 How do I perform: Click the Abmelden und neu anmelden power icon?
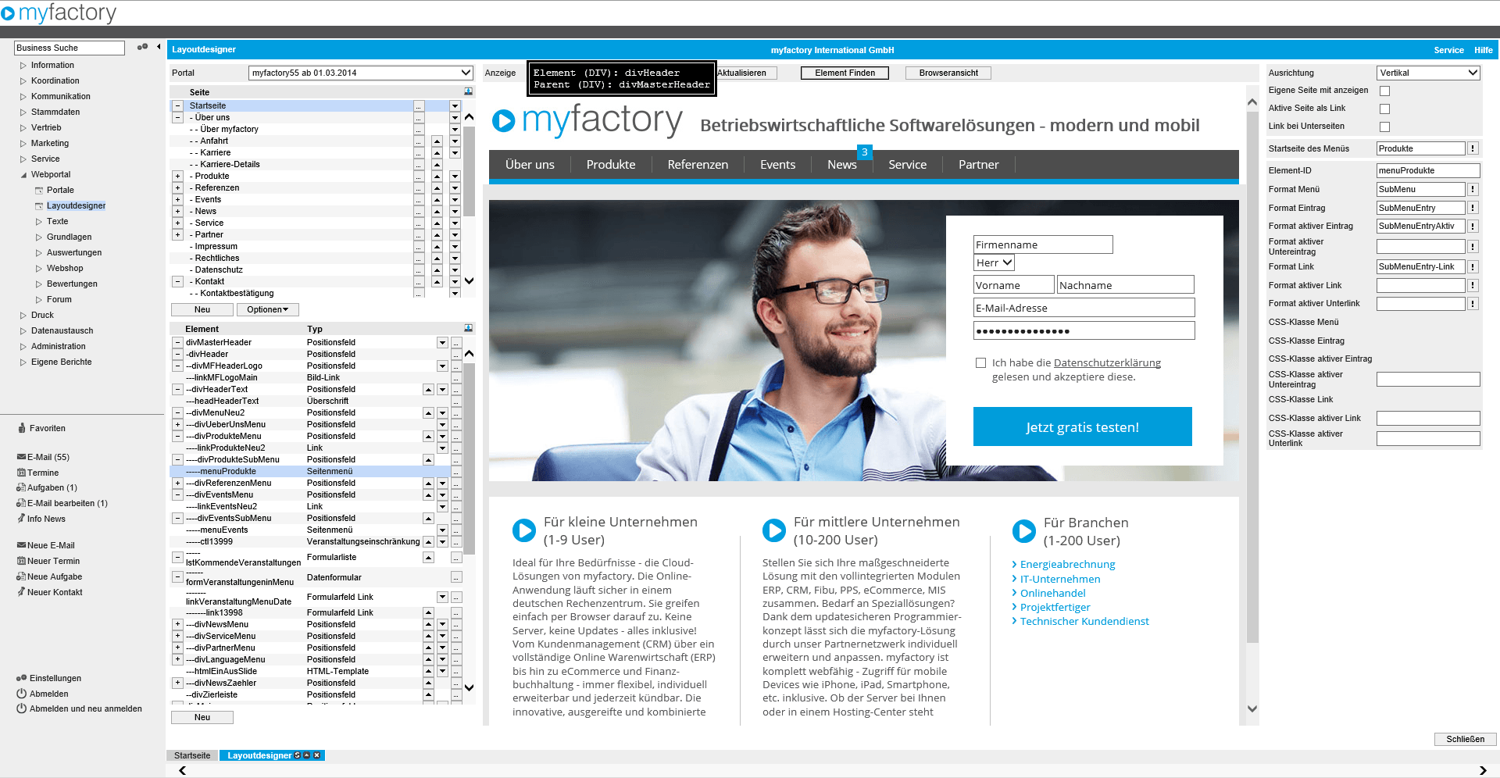point(22,708)
